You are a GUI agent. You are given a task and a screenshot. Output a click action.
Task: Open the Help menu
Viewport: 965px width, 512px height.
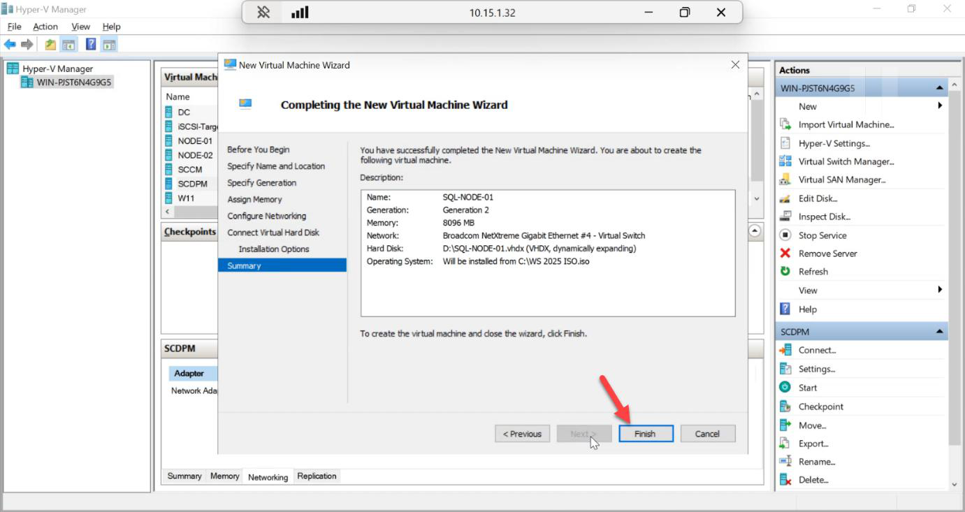click(x=111, y=27)
